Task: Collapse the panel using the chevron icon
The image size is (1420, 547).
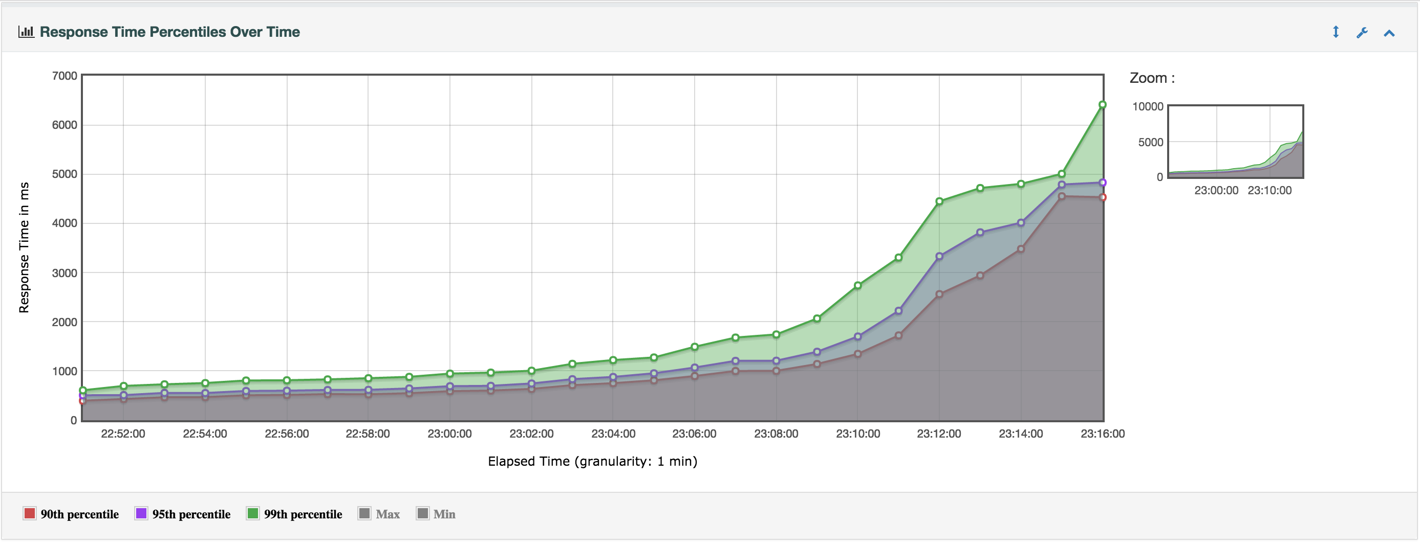Action: coord(1389,33)
